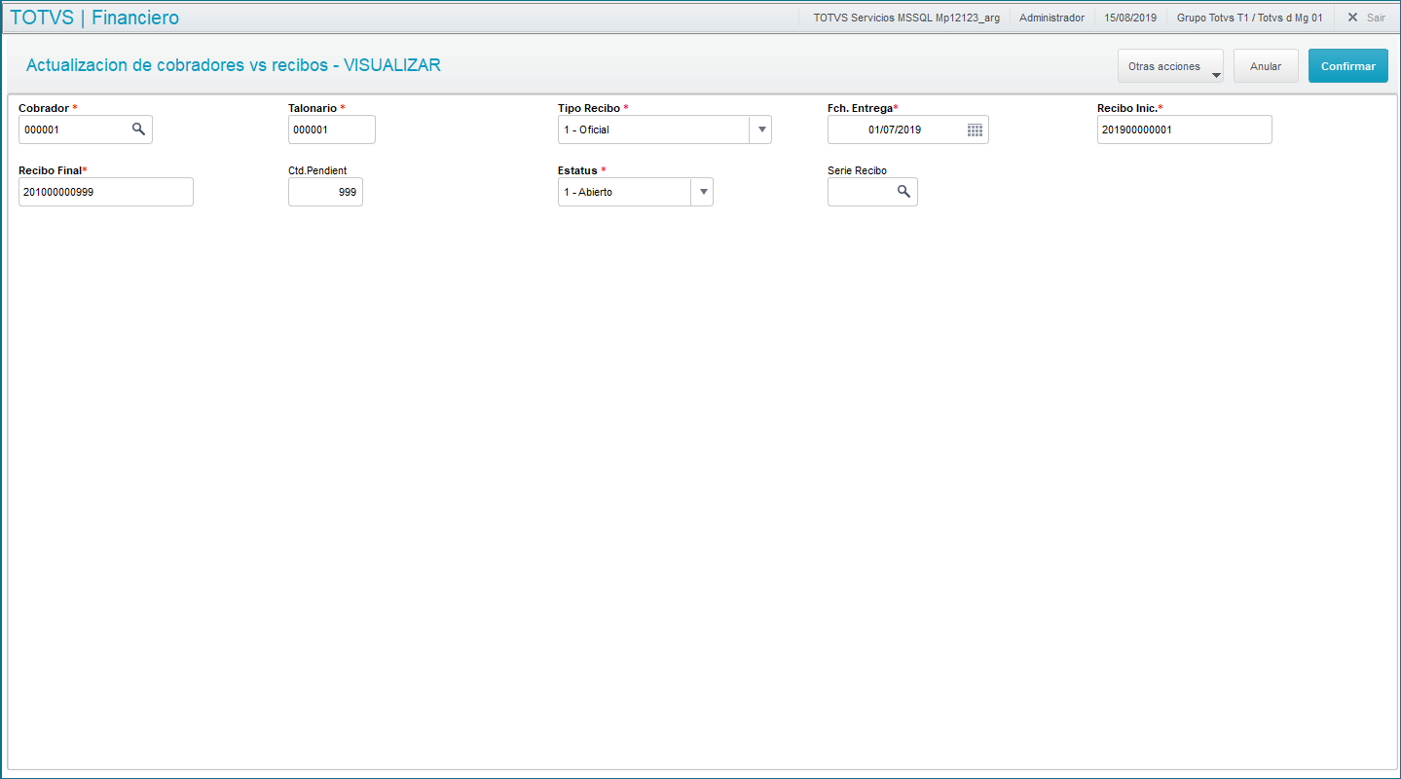Click the Estatus field label

(577, 170)
